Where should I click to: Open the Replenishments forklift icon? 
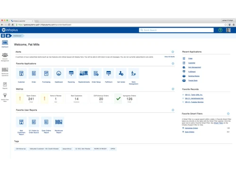coord(84,73)
